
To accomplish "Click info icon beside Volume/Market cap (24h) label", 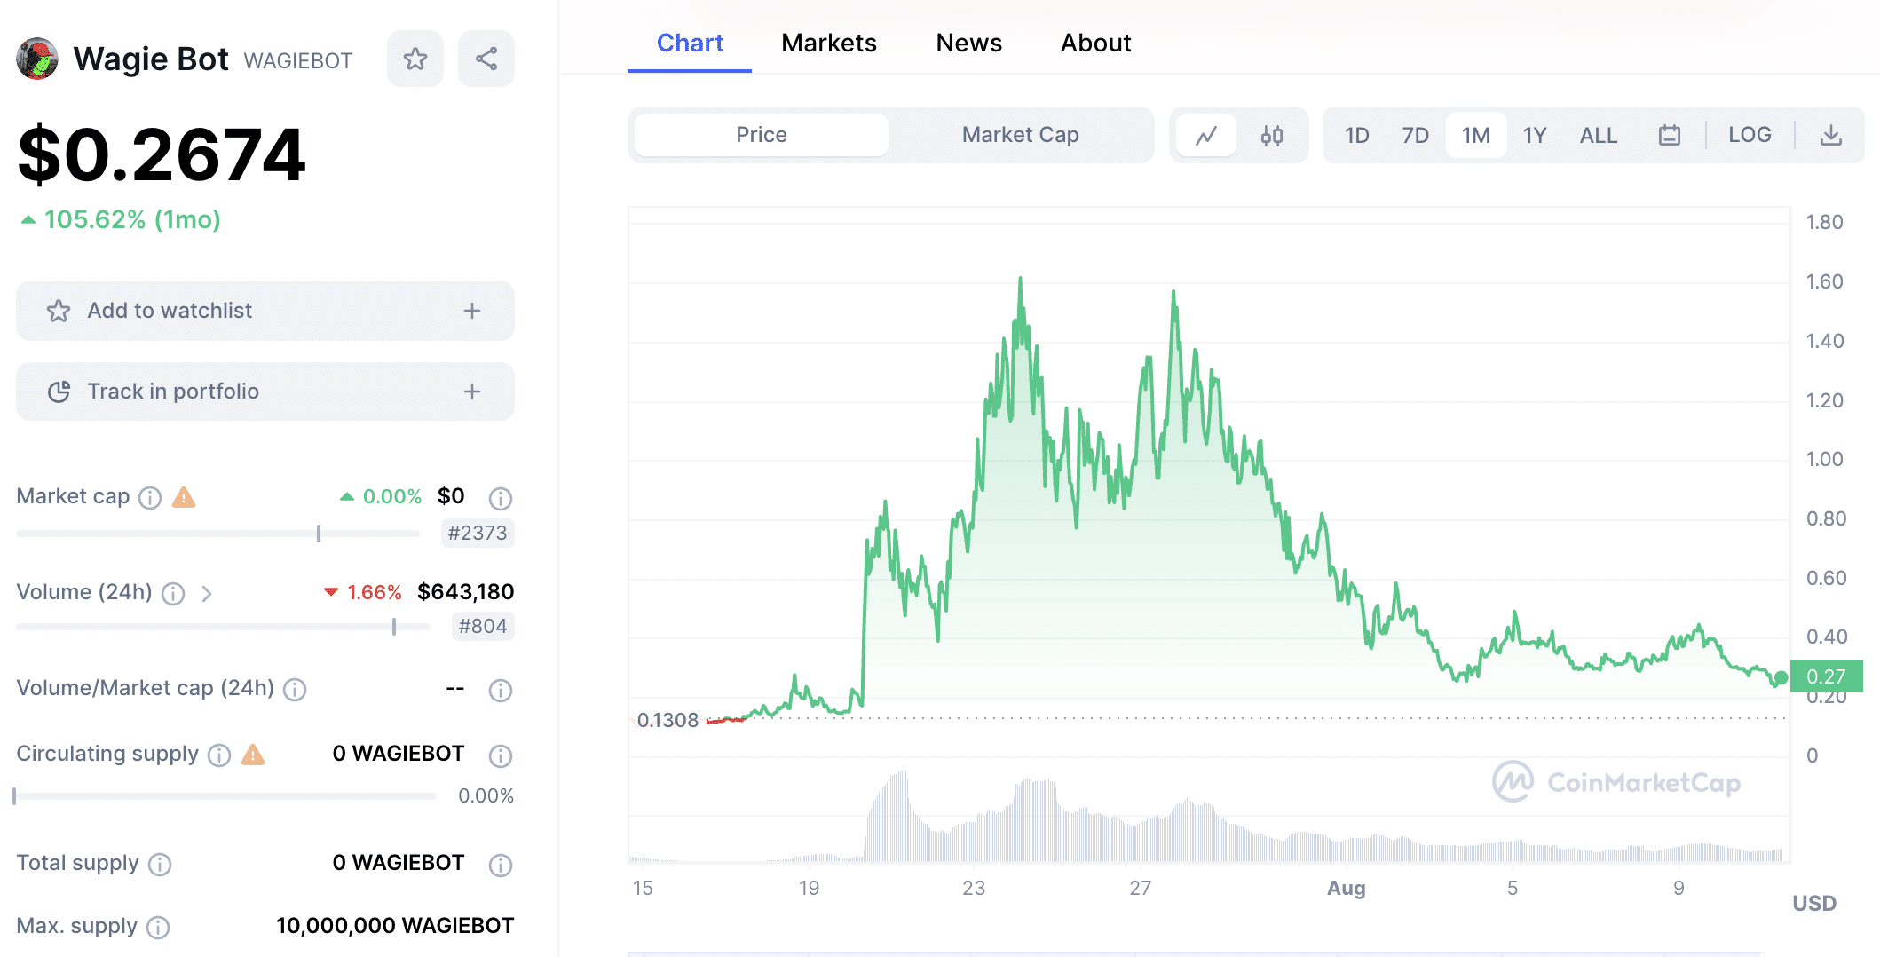I will click(x=295, y=689).
